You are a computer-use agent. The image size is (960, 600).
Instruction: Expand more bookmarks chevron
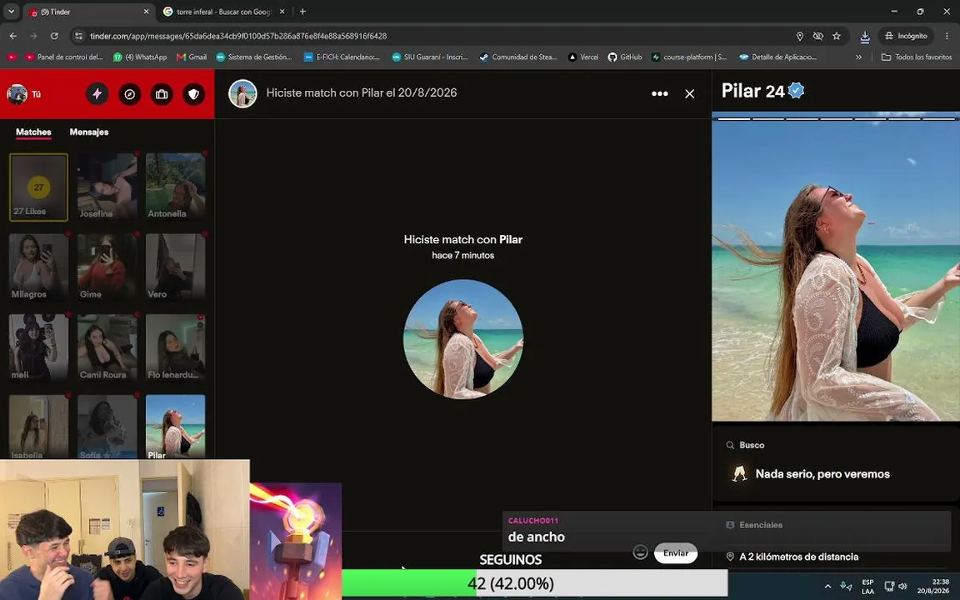pos(858,57)
